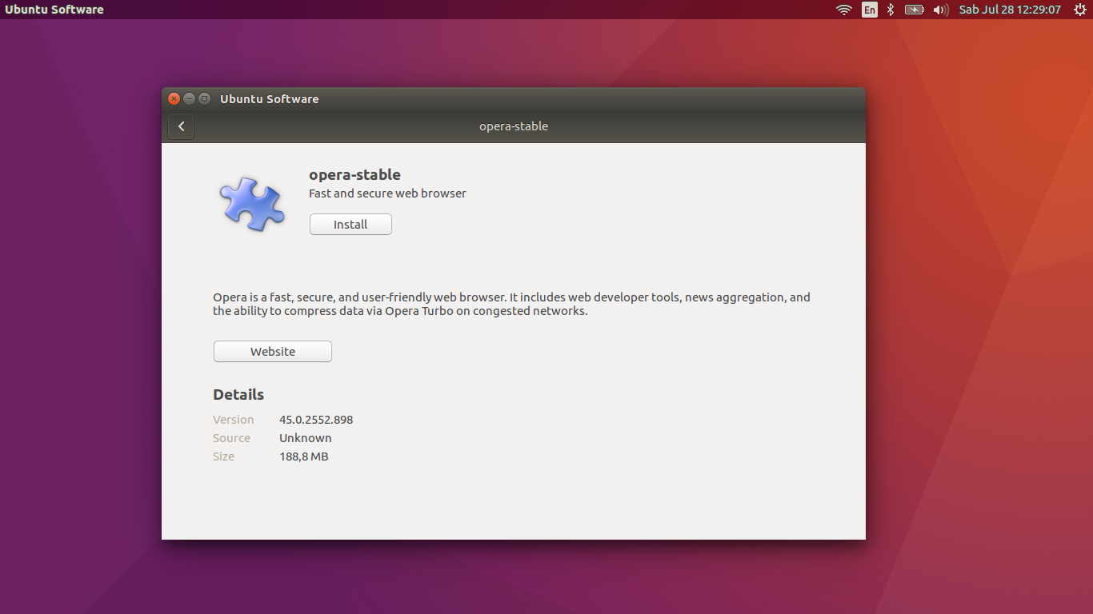Click the back navigation arrow

click(x=180, y=126)
